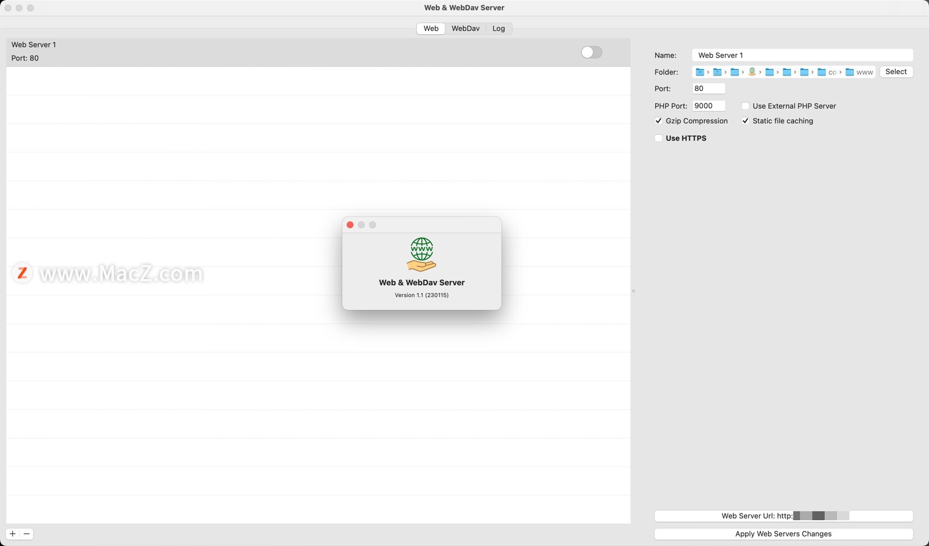929x546 pixels.
Task: Click the 'co' folder in Folder path
Action: click(826, 72)
